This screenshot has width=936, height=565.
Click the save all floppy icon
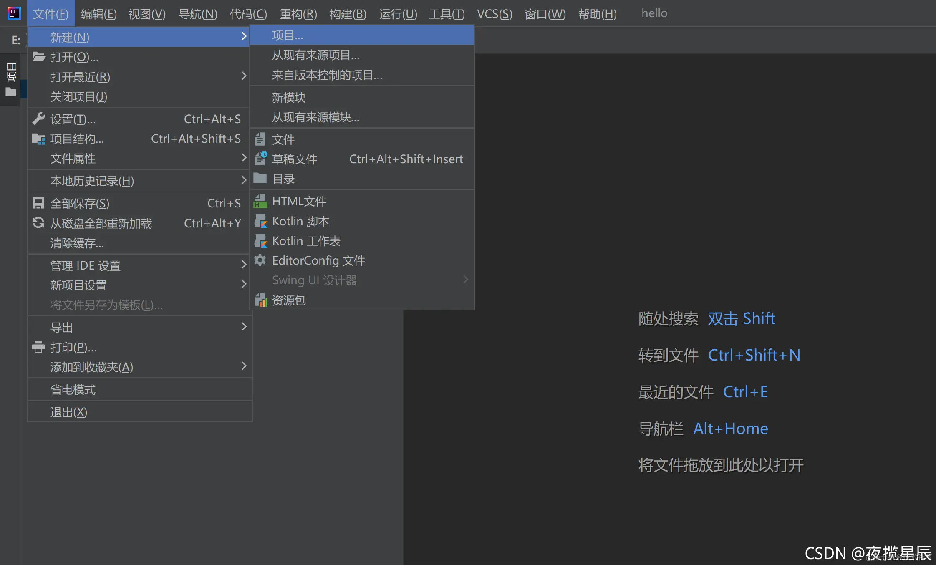coord(38,204)
